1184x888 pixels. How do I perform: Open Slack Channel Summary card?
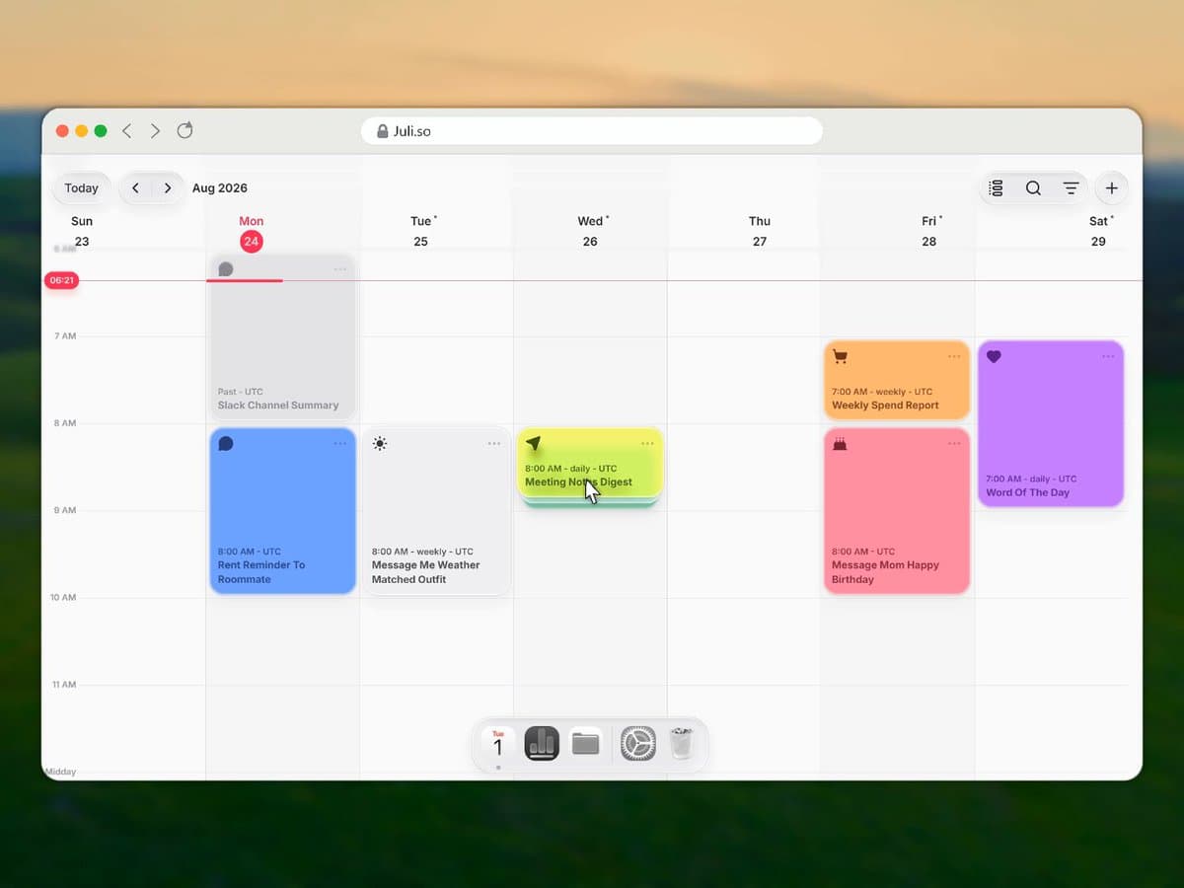[282, 336]
